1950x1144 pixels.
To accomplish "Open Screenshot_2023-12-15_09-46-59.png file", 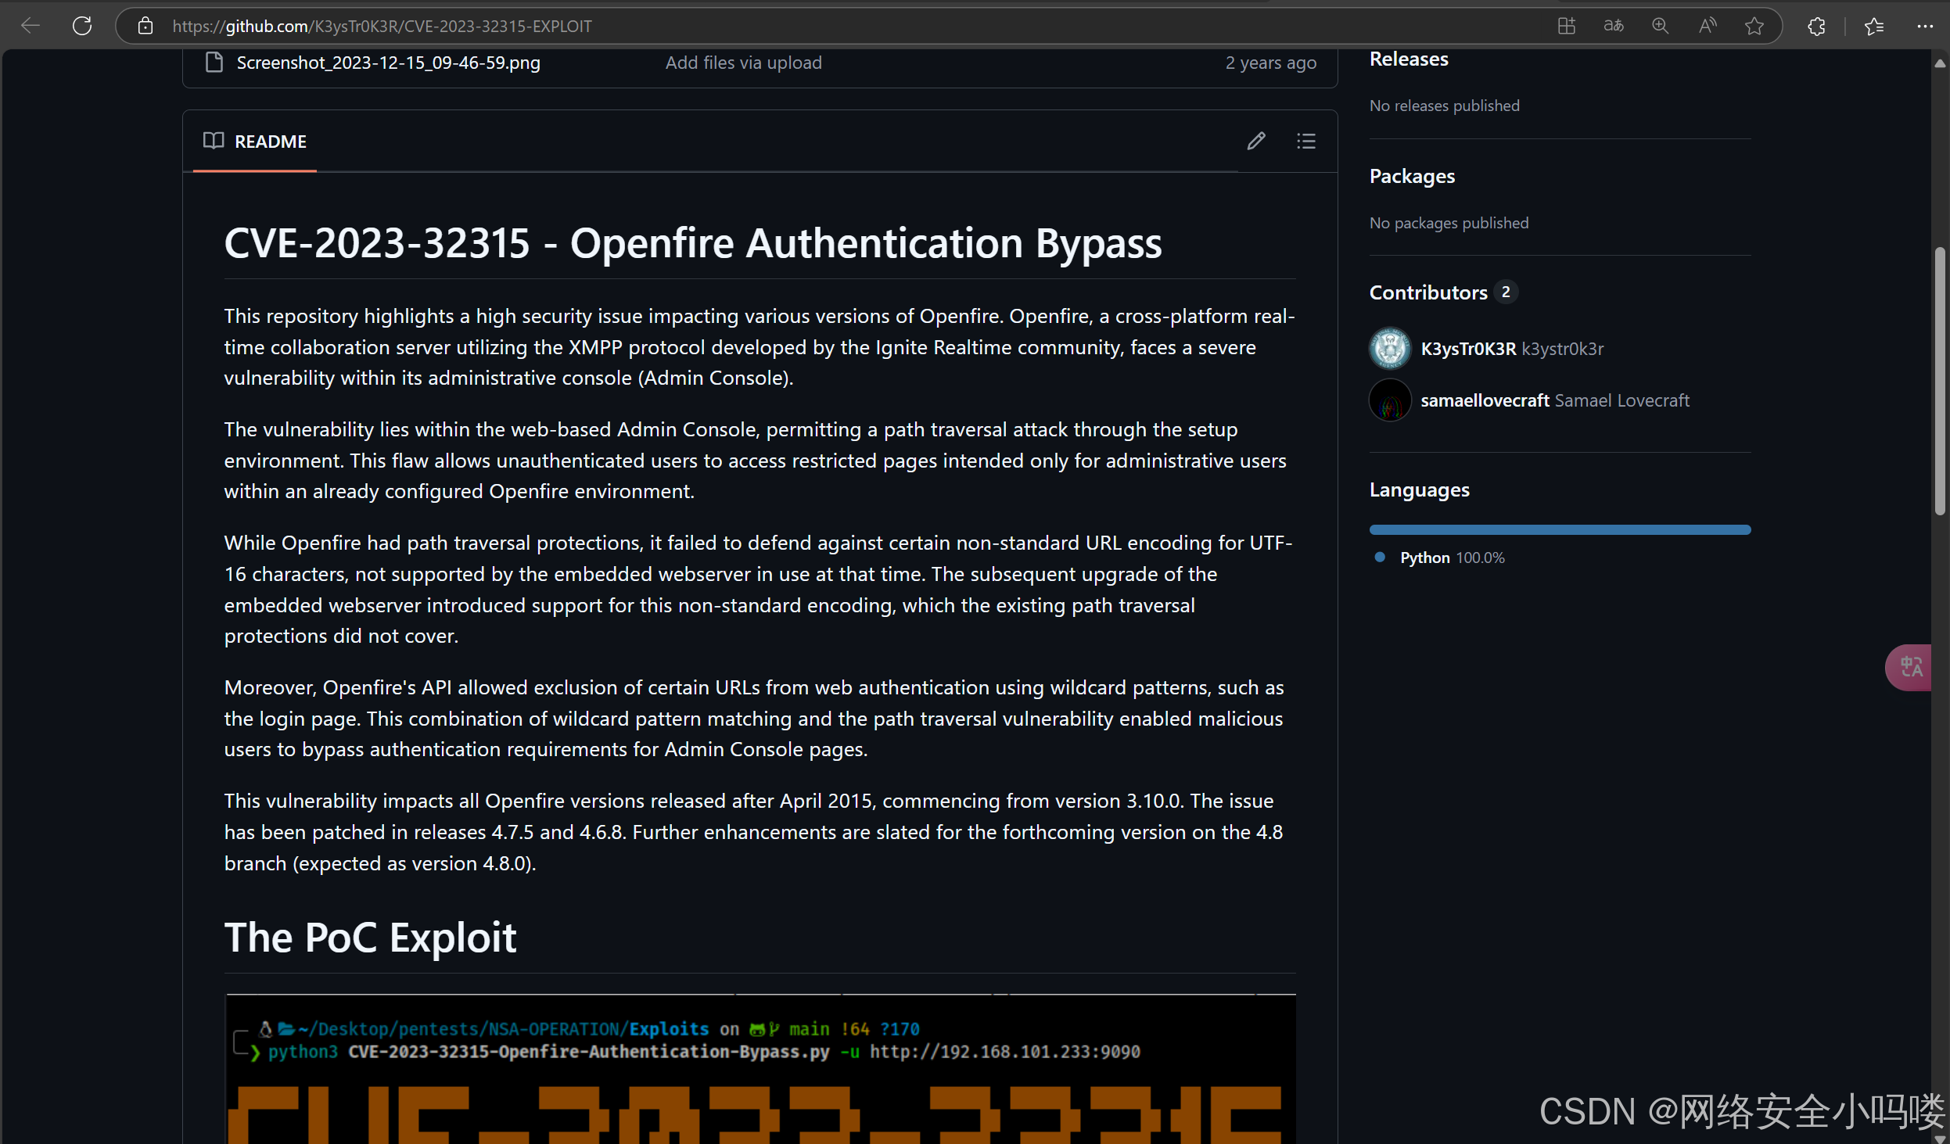I will pos(388,63).
